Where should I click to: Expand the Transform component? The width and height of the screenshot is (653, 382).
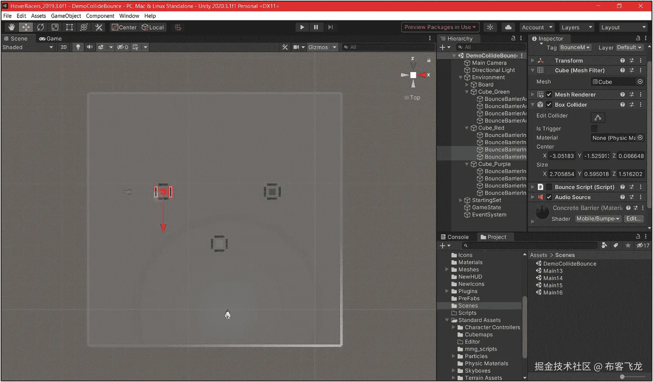[x=533, y=61]
